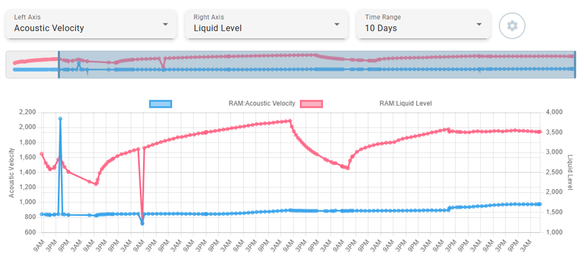Select the last Acoustic Velocity point at chart end
584x274 pixels.
click(539, 204)
